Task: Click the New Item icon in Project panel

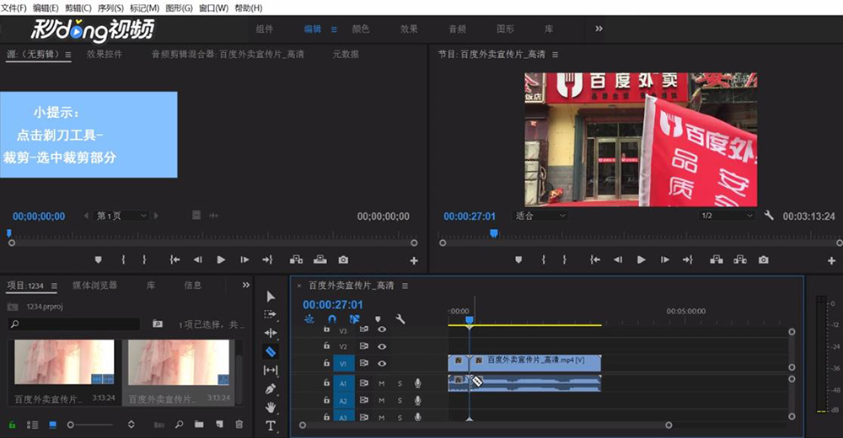Action: [x=219, y=424]
